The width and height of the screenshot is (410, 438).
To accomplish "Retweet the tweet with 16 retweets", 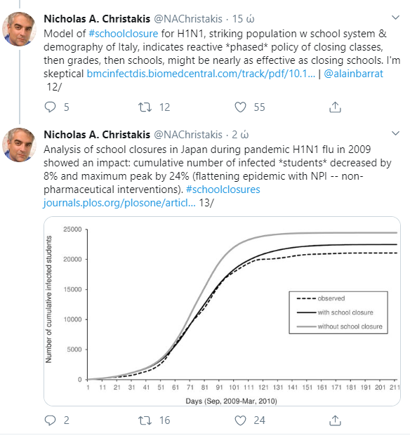I will point(145,420).
